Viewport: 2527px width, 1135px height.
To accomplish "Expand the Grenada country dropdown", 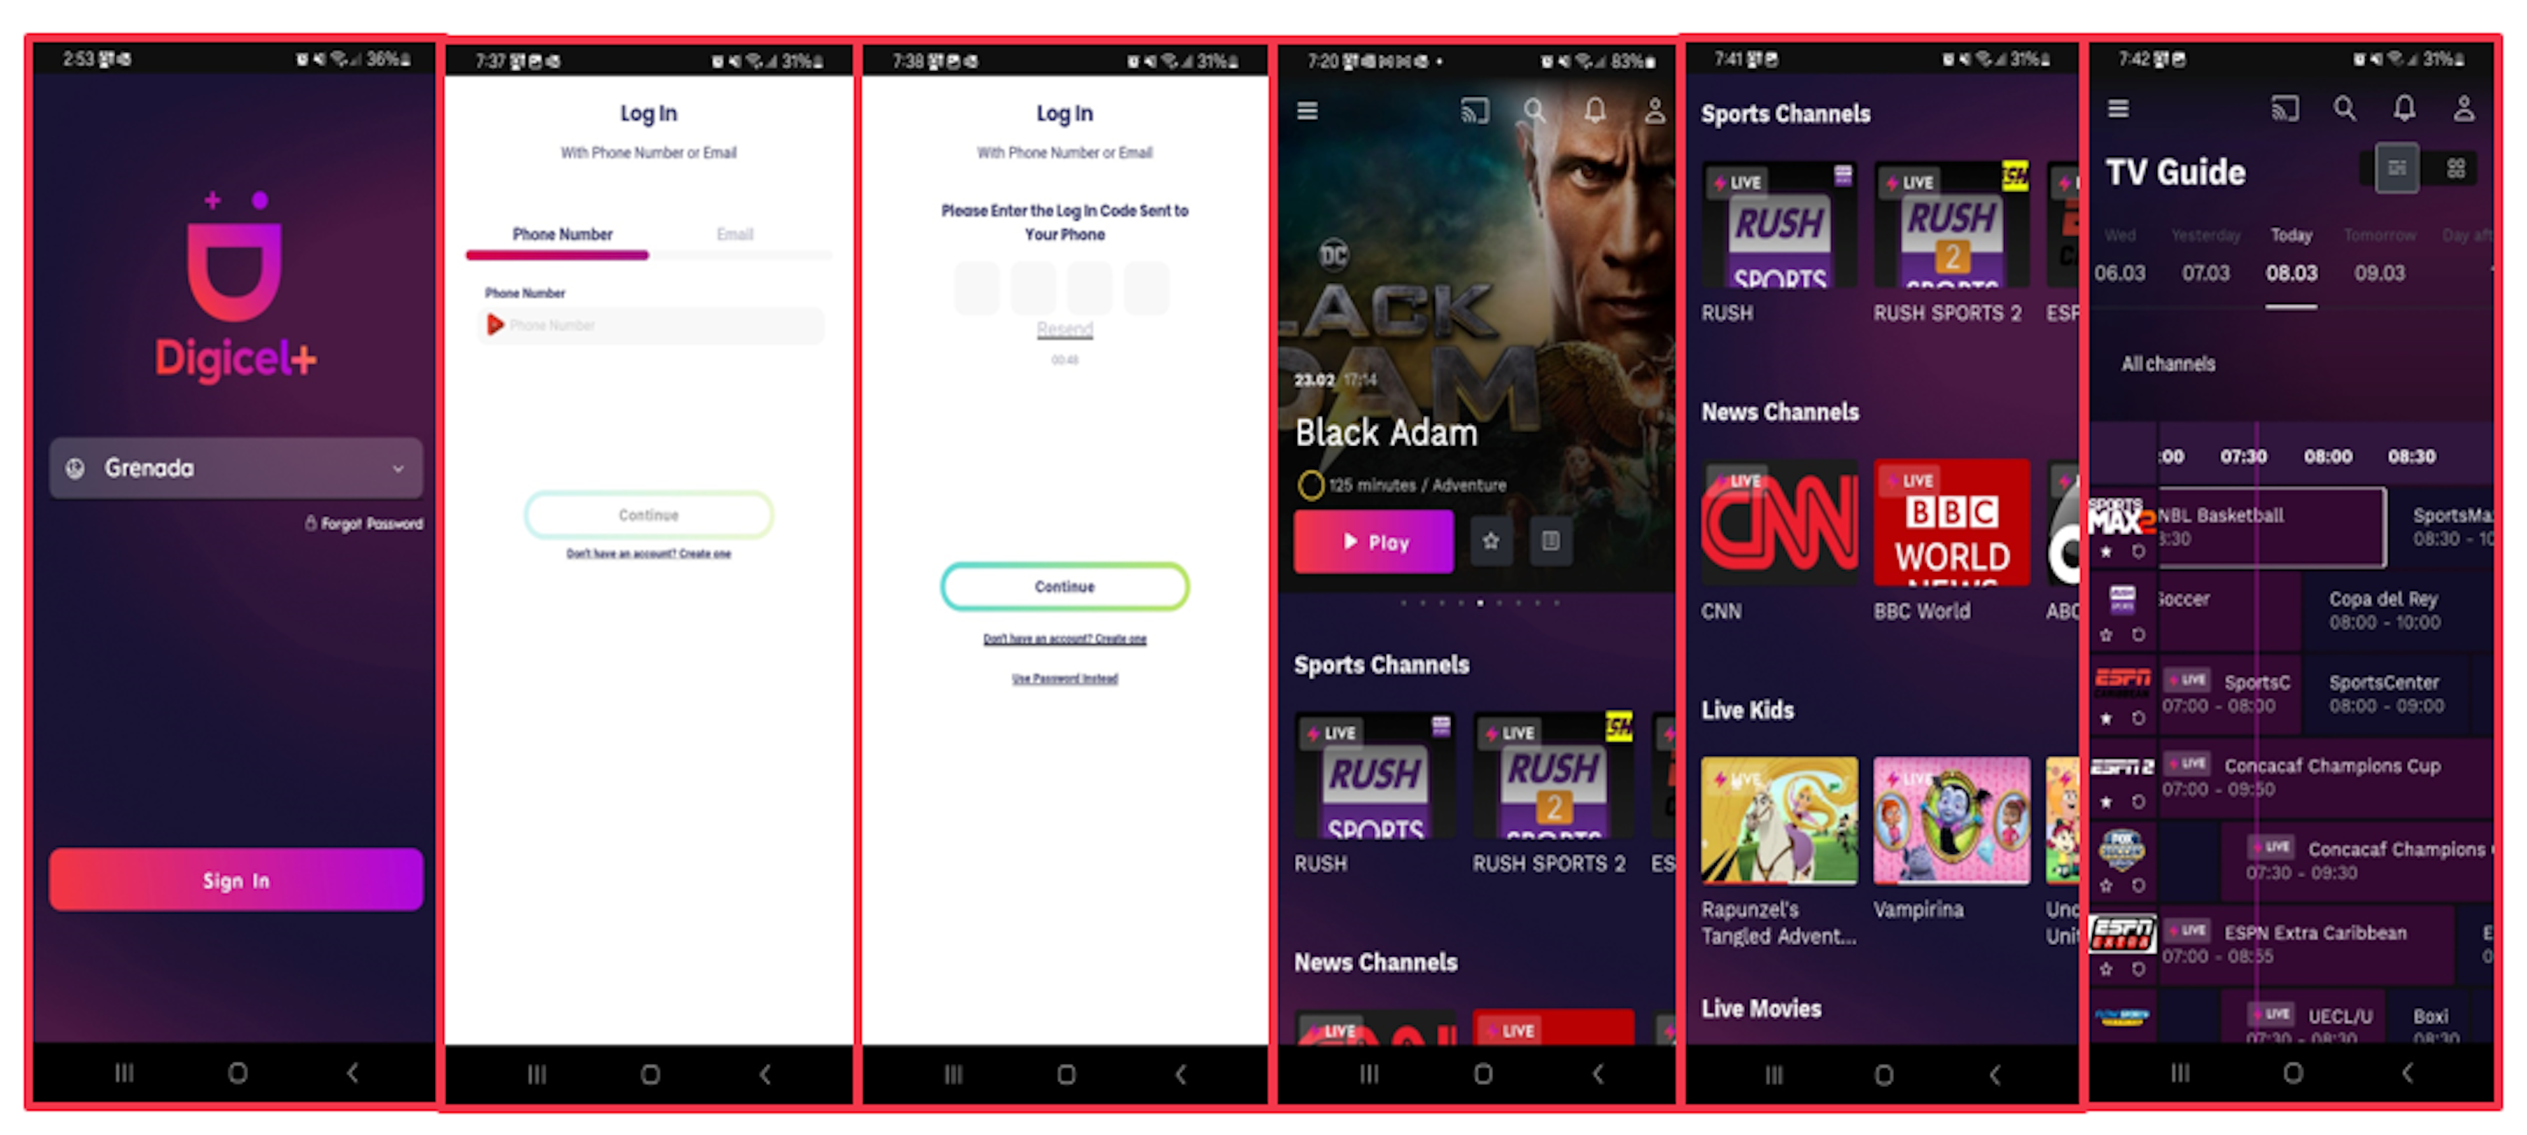I will [x=236, y=468].
